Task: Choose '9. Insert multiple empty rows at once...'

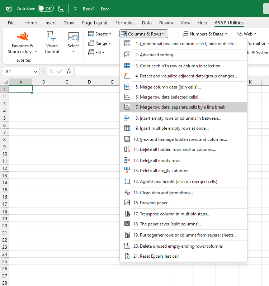Action: tap(183, 128)
